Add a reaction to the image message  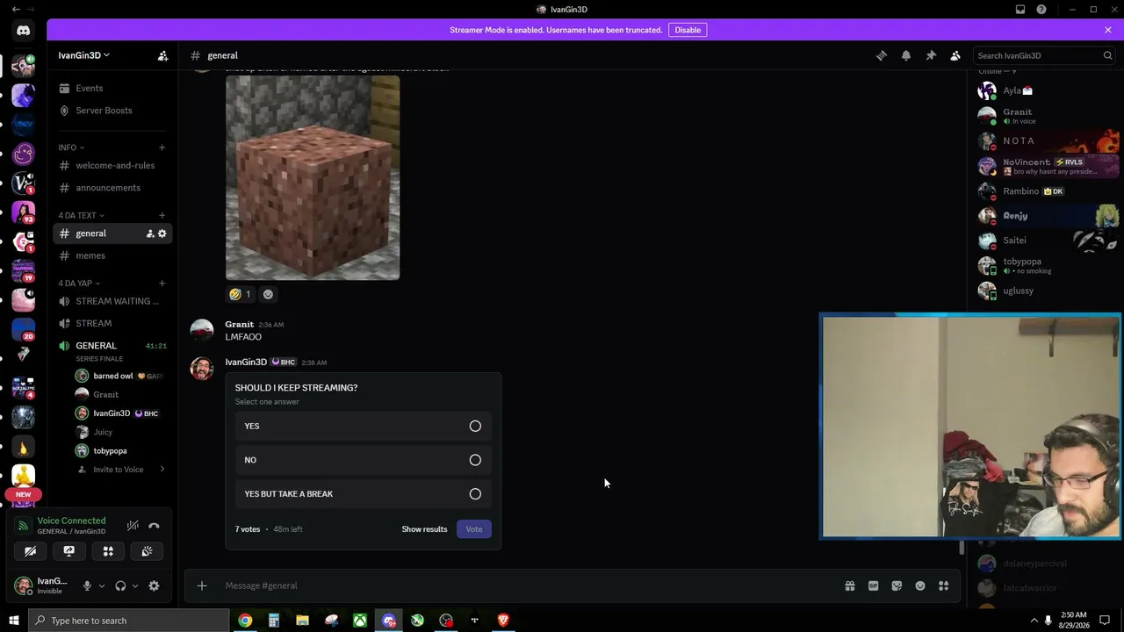point(269,294)
